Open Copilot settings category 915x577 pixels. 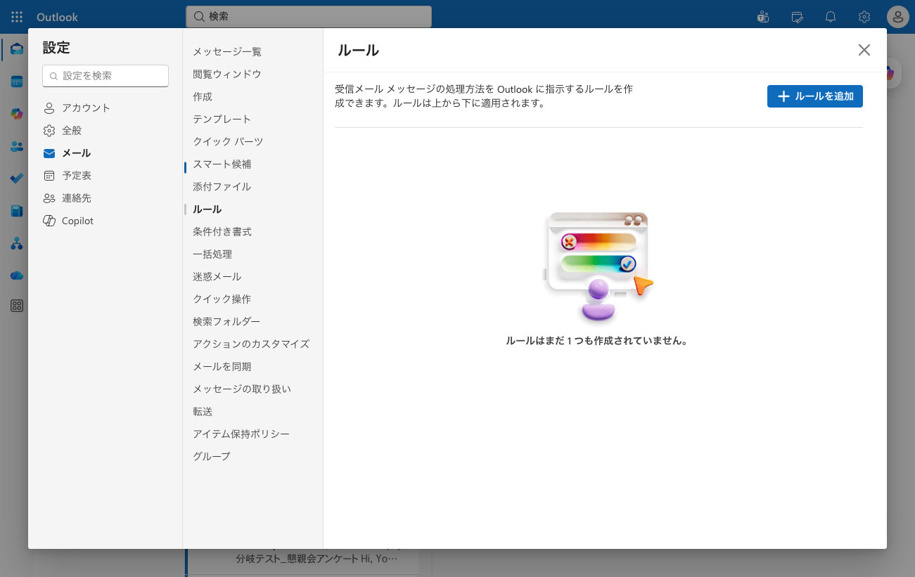point(105,221)
